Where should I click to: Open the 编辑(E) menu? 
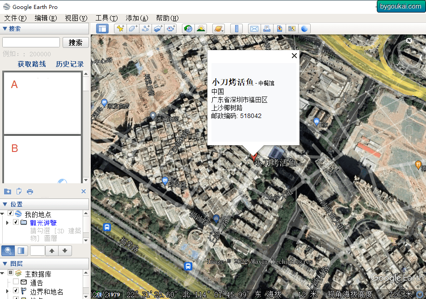(x=46, y=18)
